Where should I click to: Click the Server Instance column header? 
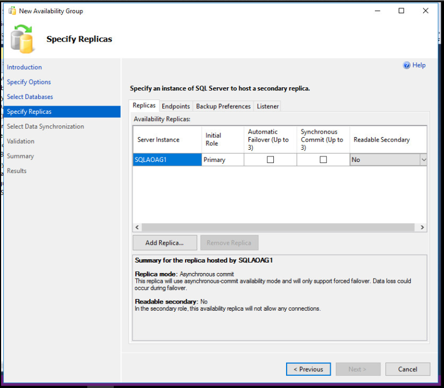pyautogui.click(x=167, y=139)
